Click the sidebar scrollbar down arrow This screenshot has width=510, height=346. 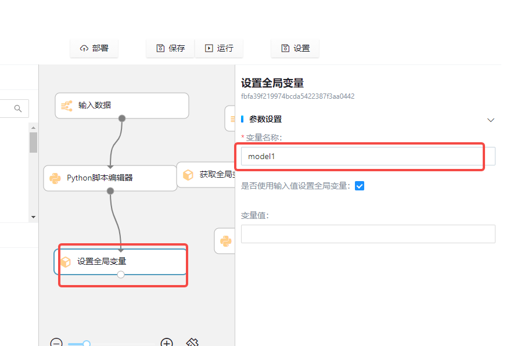[33, 217]
